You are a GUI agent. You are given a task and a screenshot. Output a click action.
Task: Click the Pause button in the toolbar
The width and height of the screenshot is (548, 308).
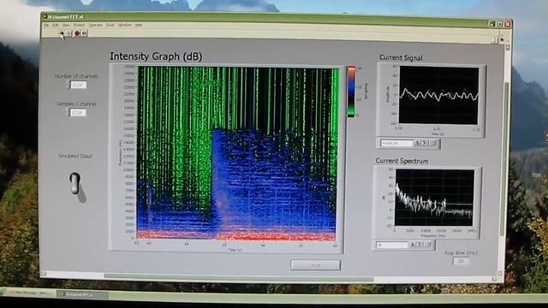(84, 33)
